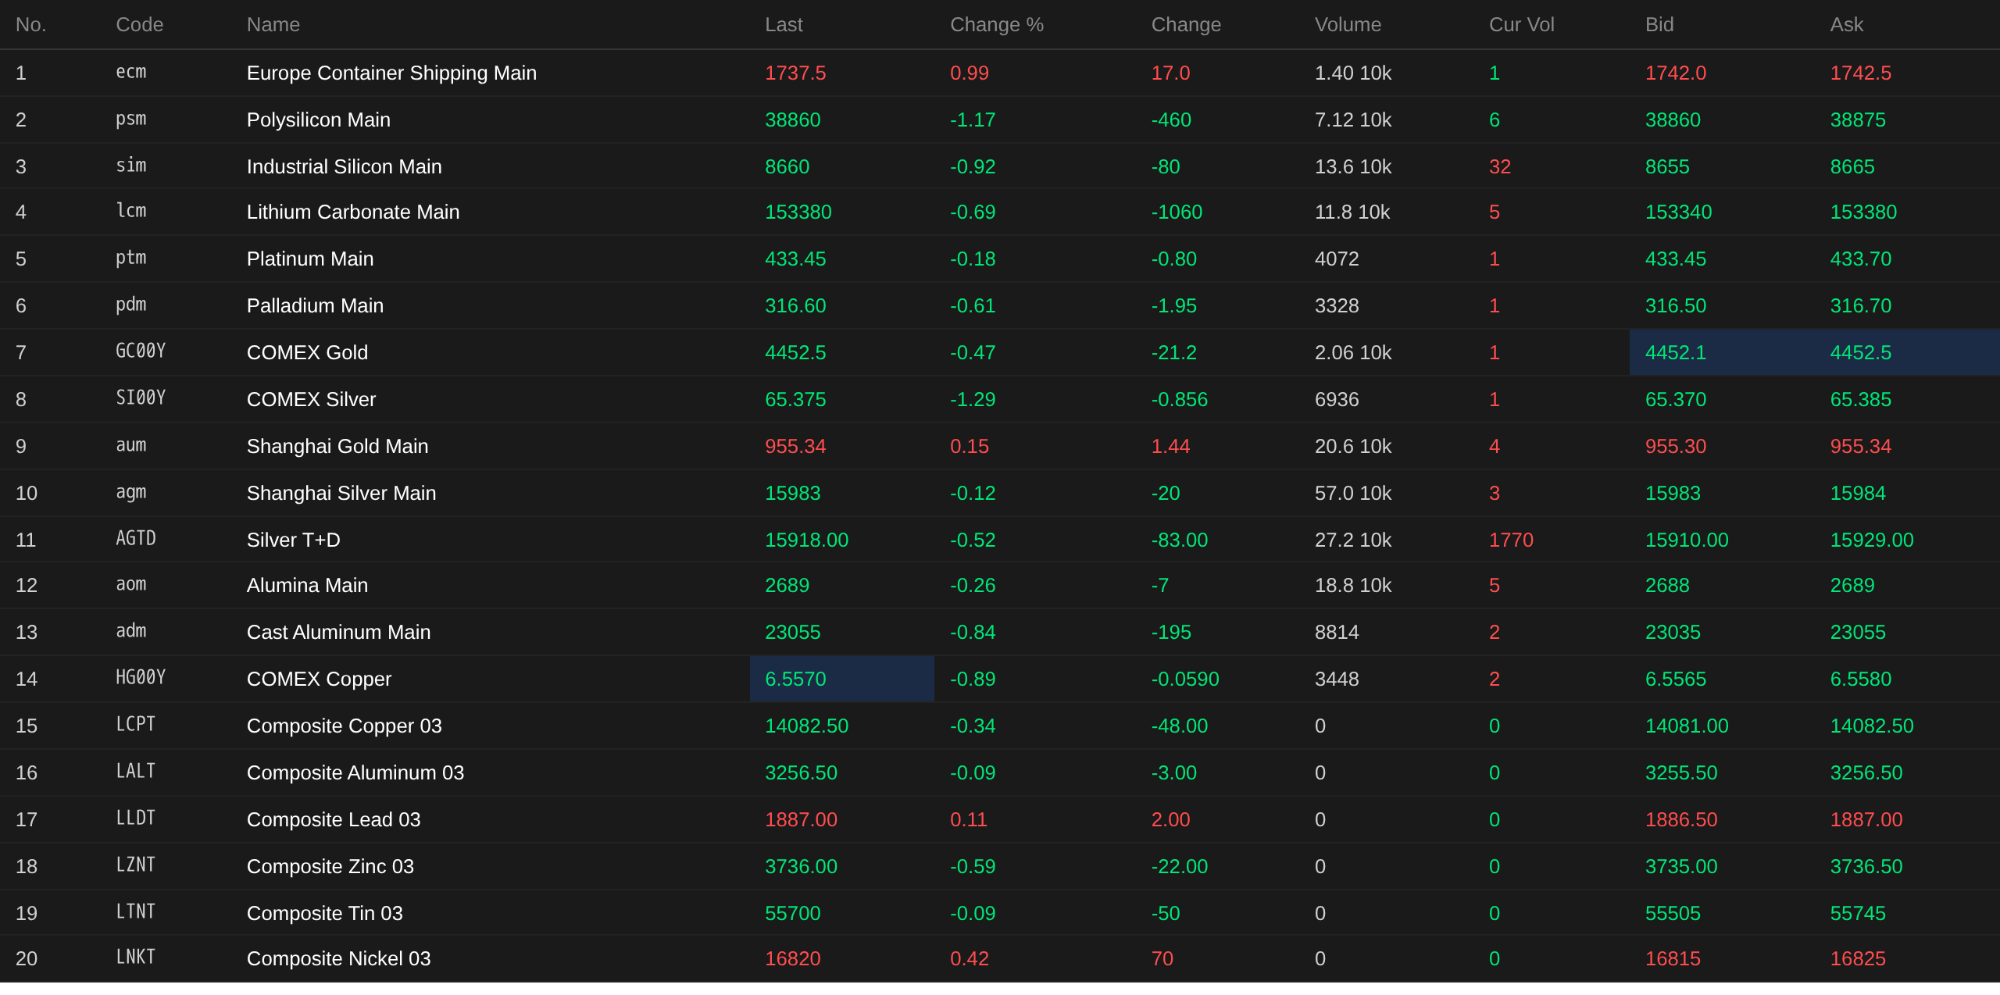This screenshot has height=995, width=2000.
Task: Select Composite Lead 03 name
Action: click(x=334, y=819)
